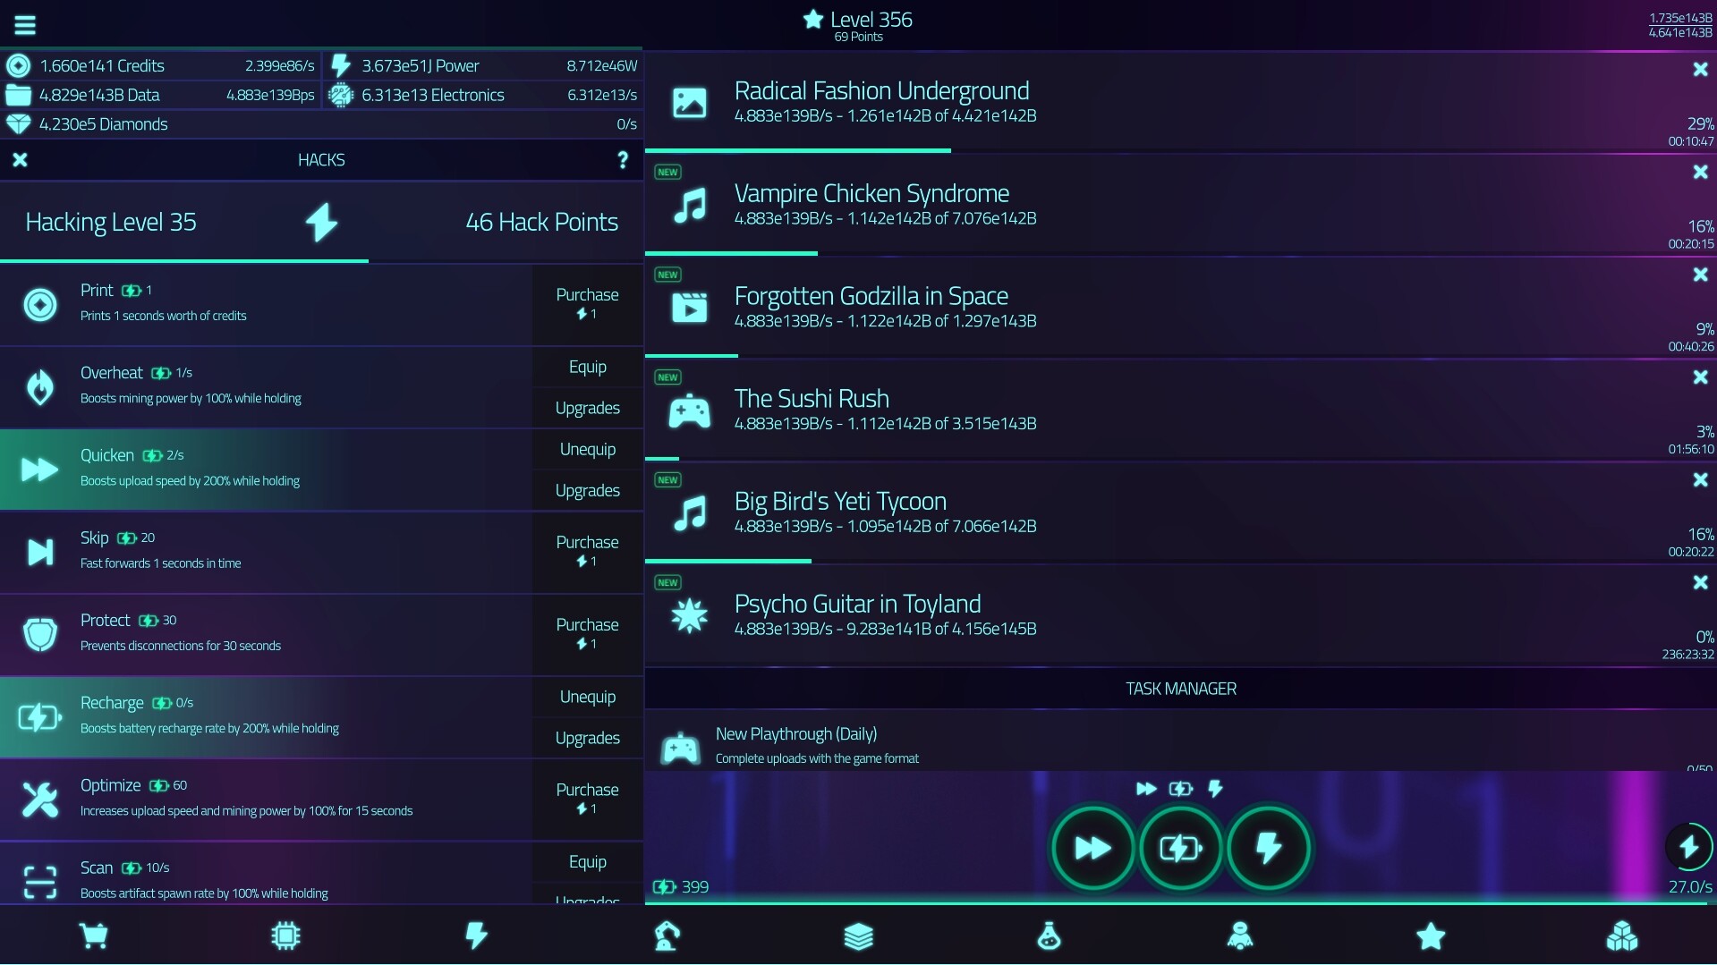Screen dimensions: 1717x965
Task: Activate the Recharge boost in Task Manager
Action: pyautogui.click(x=1180, y=848)
